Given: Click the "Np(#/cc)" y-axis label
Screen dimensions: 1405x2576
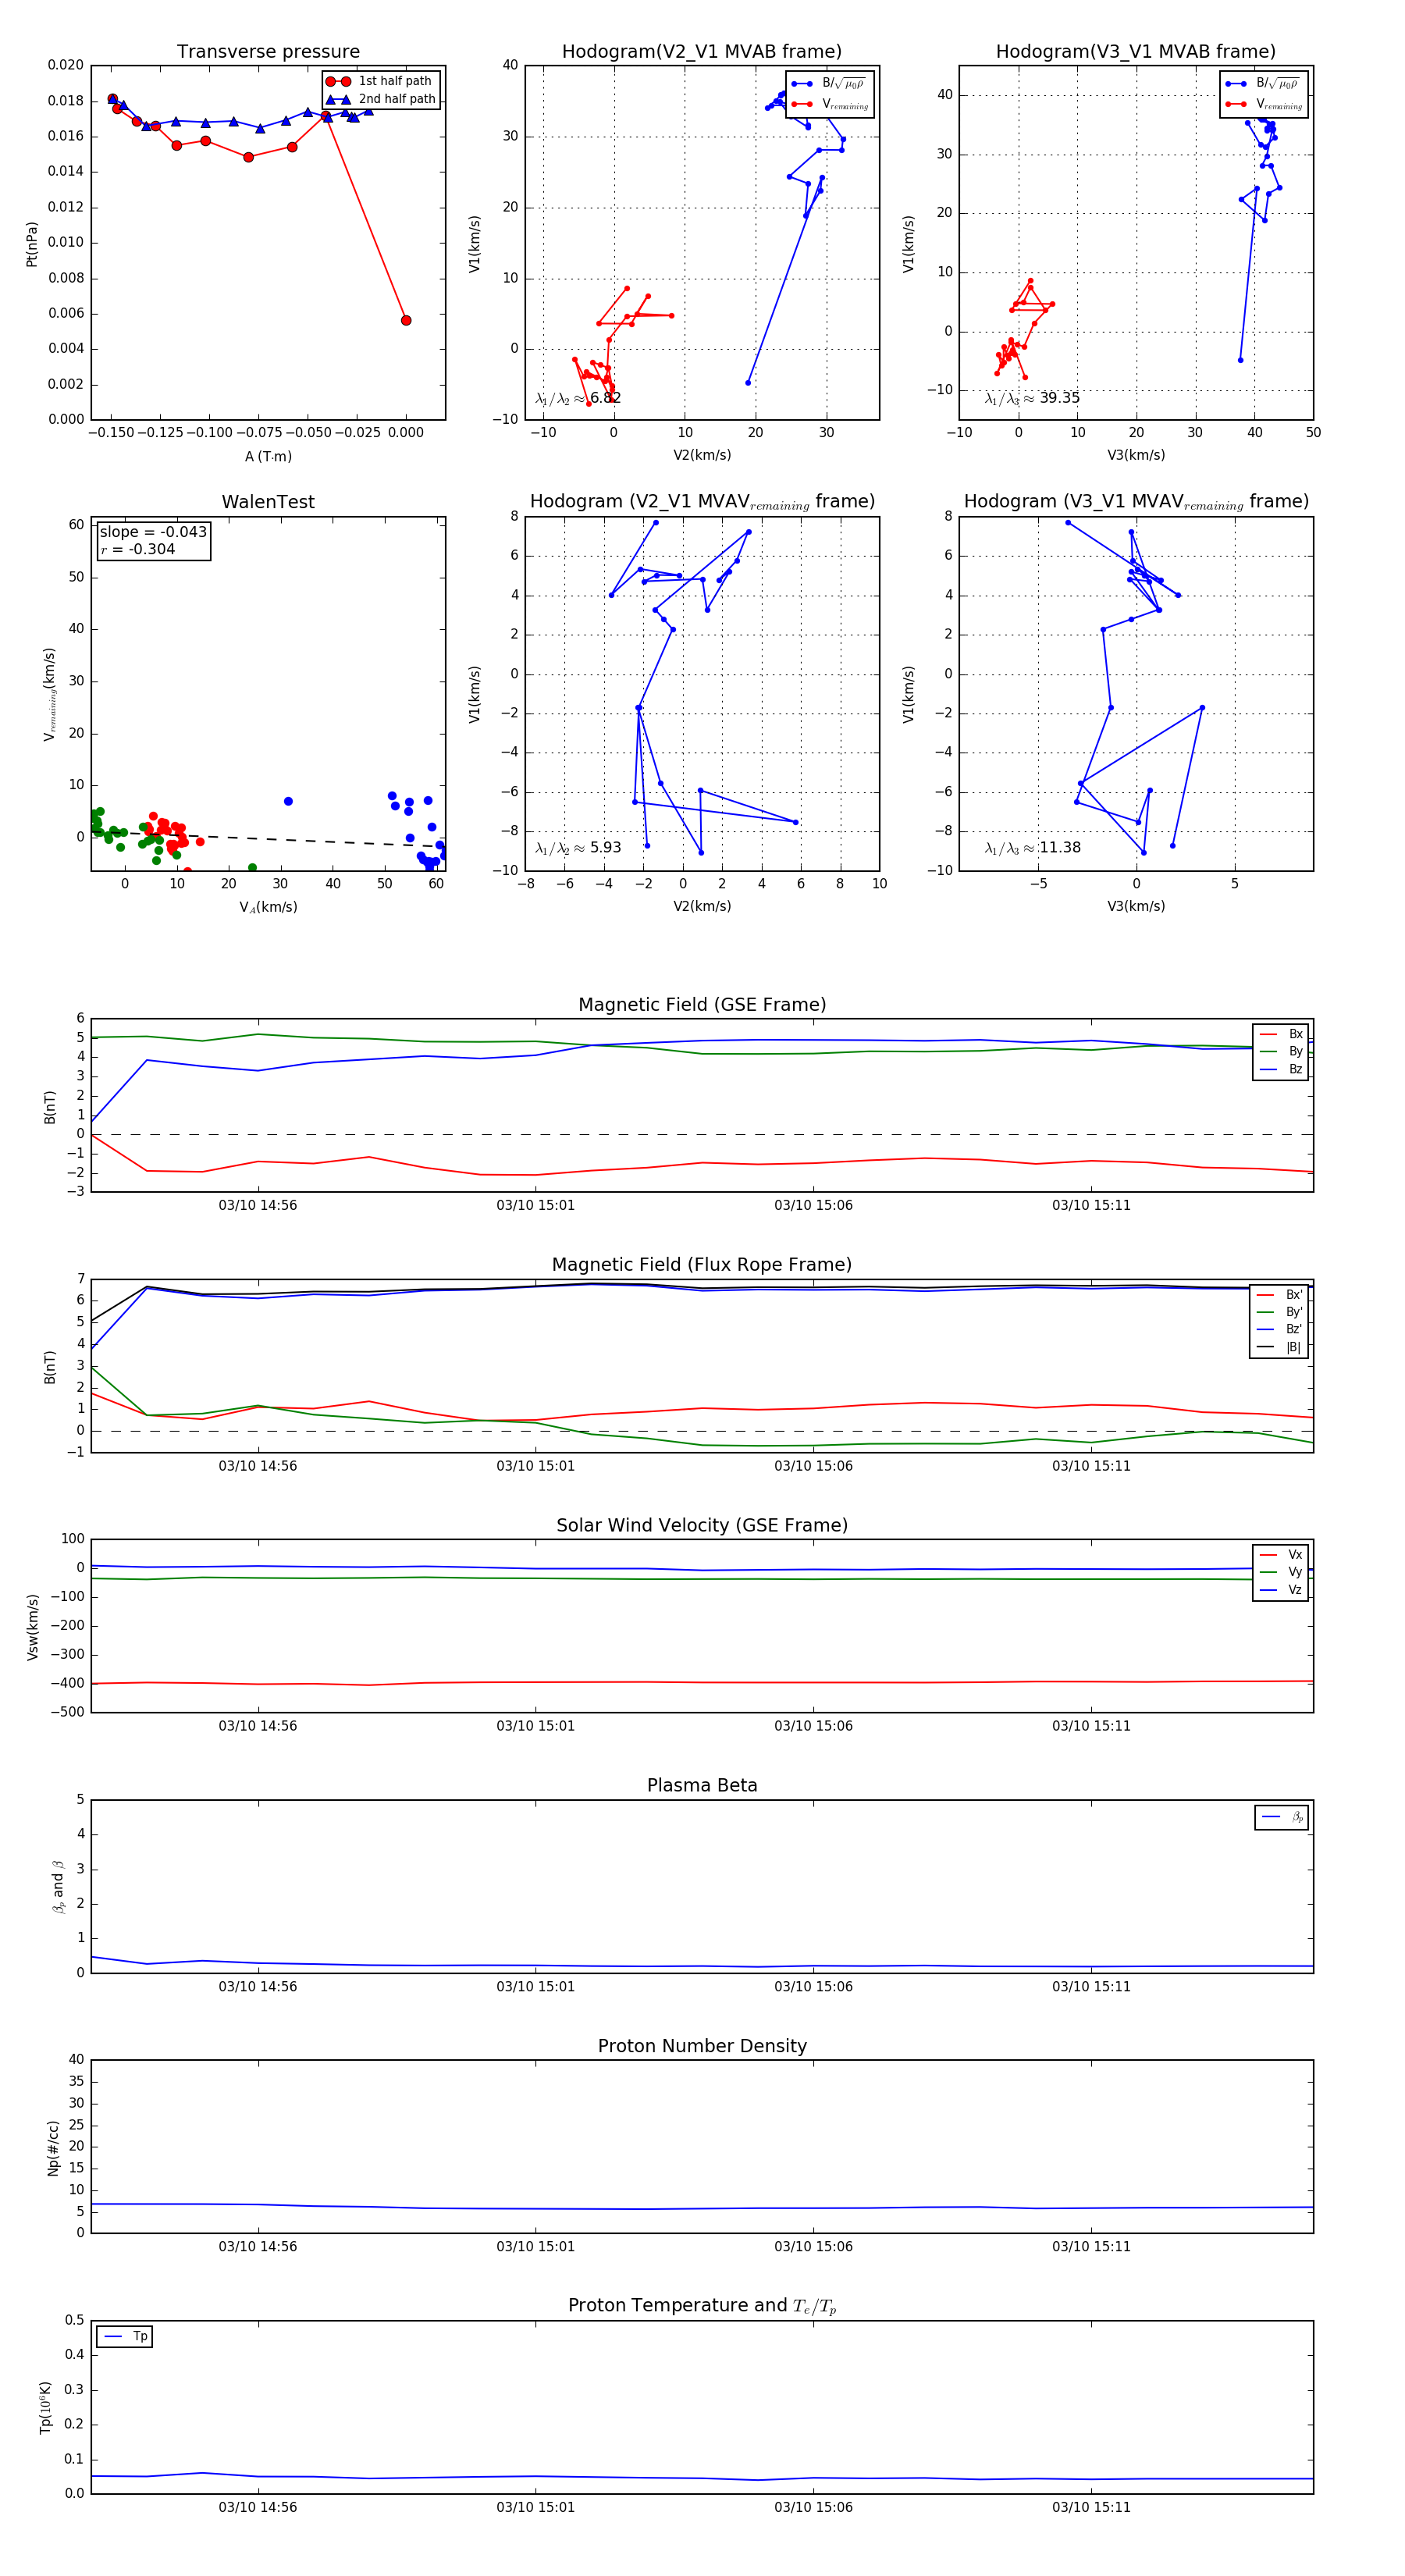Looking at the screenshot, I should tap(53, 2148).
